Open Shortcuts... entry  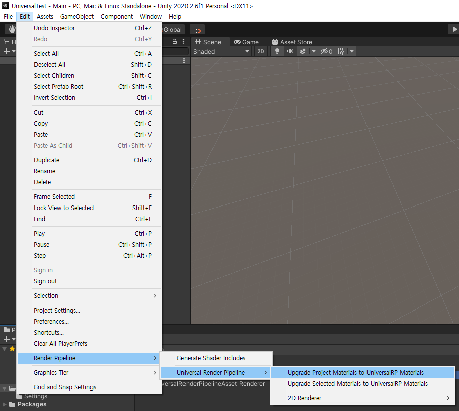pos(89,333)
